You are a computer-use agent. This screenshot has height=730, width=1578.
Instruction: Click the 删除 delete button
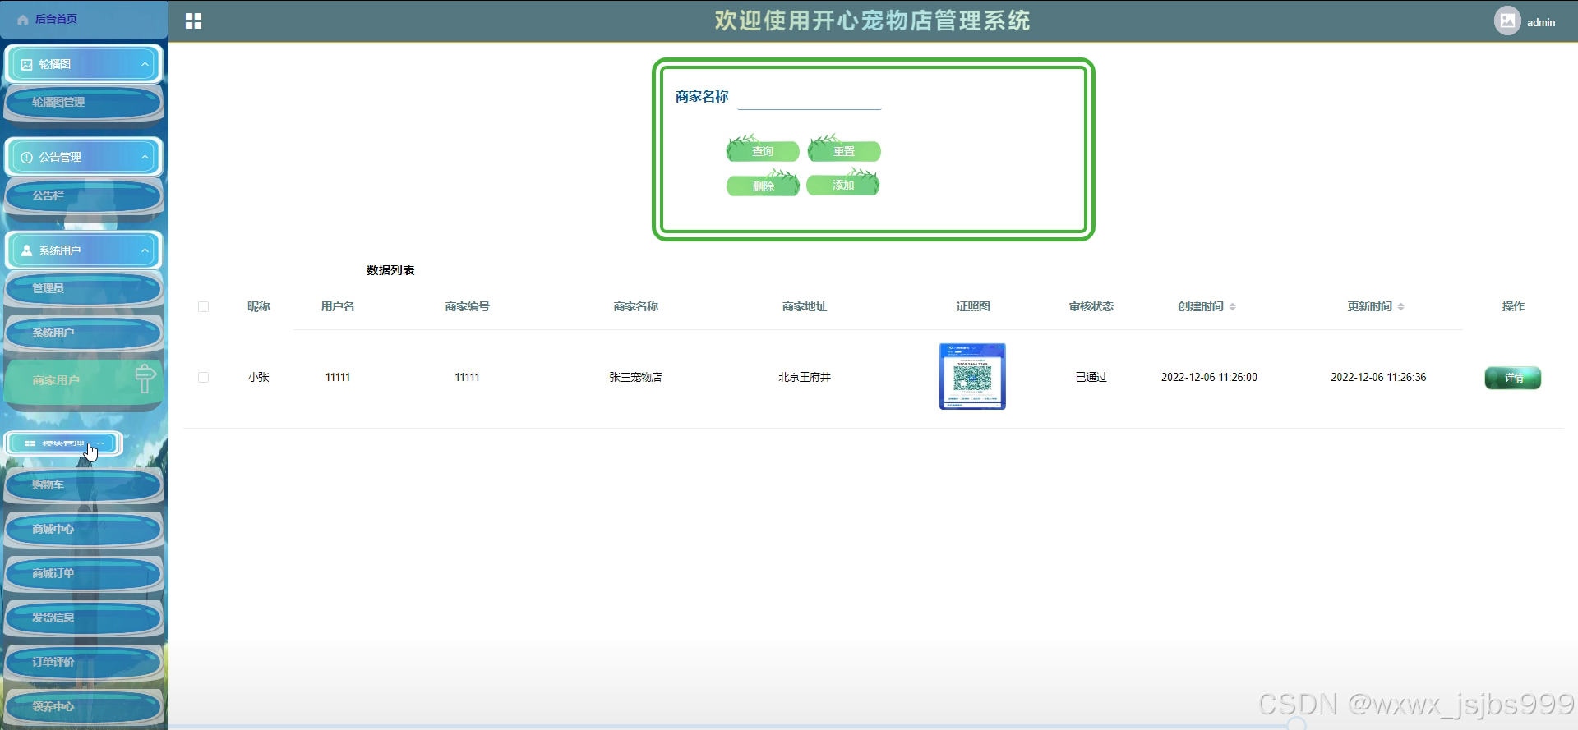pos(763,186)
